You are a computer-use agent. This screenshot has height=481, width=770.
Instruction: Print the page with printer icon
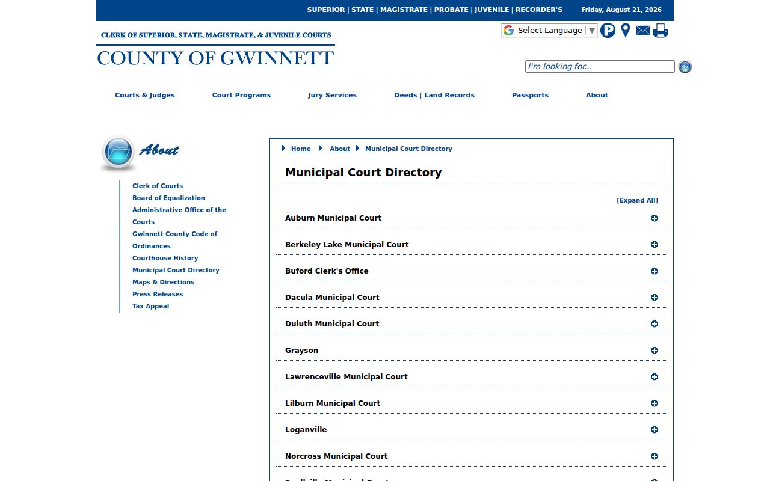661,30
